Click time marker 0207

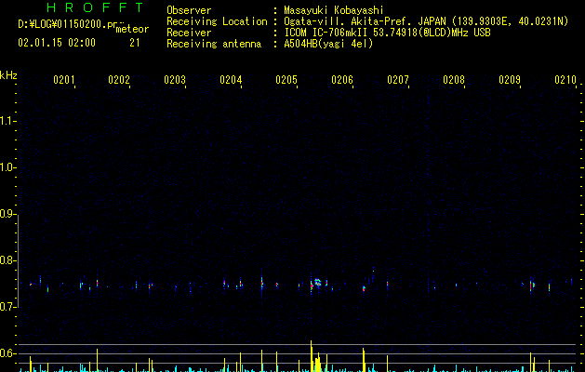pos(398,79)
